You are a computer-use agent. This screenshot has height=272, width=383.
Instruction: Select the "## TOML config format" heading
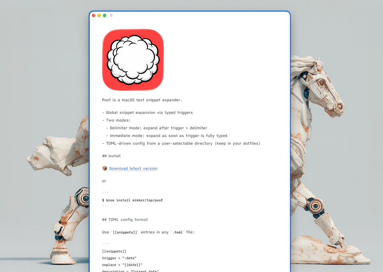pyautogui.click(x=125, y=219)
